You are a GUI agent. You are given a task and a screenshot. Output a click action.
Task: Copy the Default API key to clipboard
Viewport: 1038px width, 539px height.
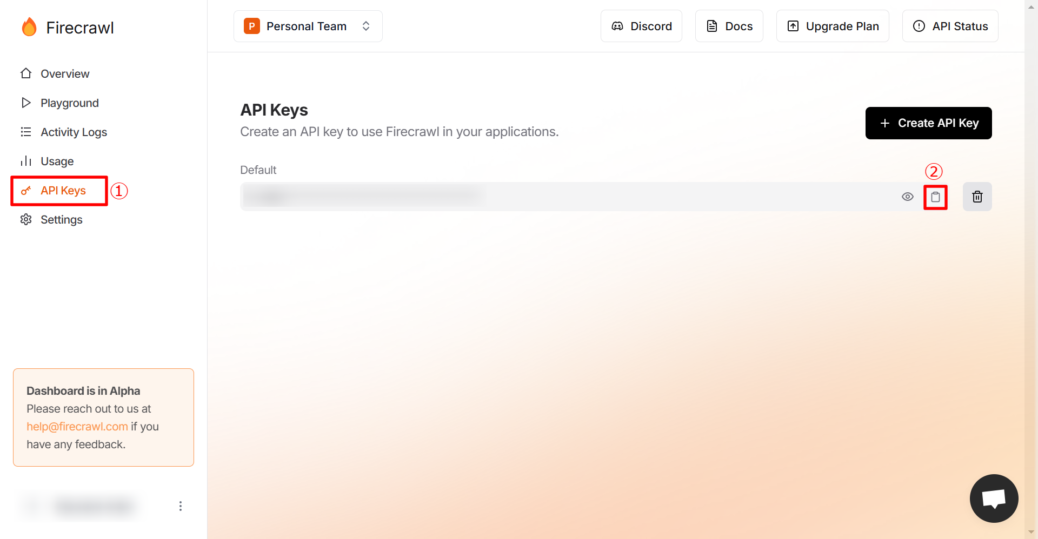tap(935, 197)
